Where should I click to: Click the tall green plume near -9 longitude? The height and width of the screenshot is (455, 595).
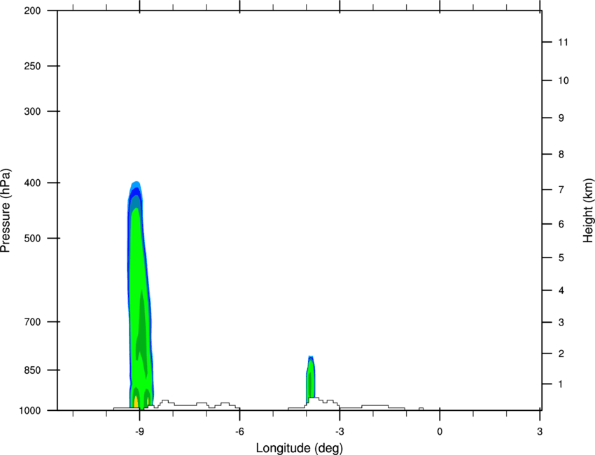pyautogui.click(x=139, y=295)
